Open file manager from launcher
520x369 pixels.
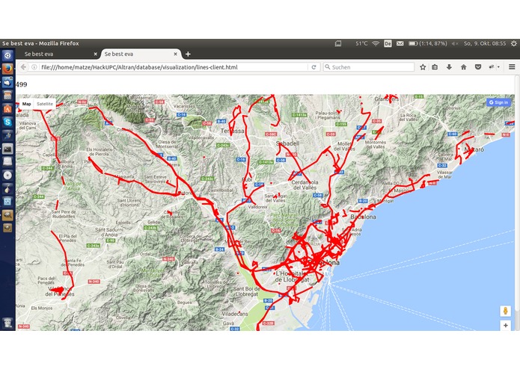click(x=7, y=96)
